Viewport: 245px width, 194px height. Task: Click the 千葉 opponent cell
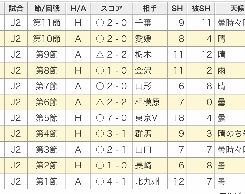pos(143,23)
